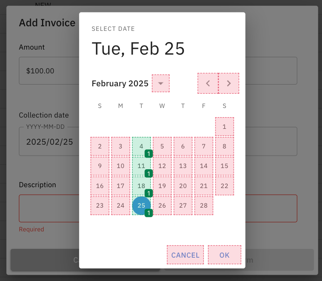Select February 14 on the calendar
The height and width of the screenshot is (281, 322).
pos(204,166)
